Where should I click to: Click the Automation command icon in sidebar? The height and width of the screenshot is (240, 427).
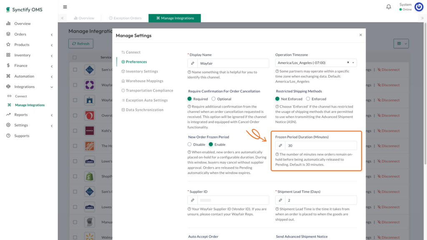tap(8, 76)
